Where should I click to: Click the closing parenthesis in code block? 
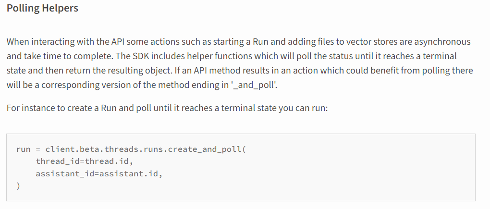click(18, 186)
